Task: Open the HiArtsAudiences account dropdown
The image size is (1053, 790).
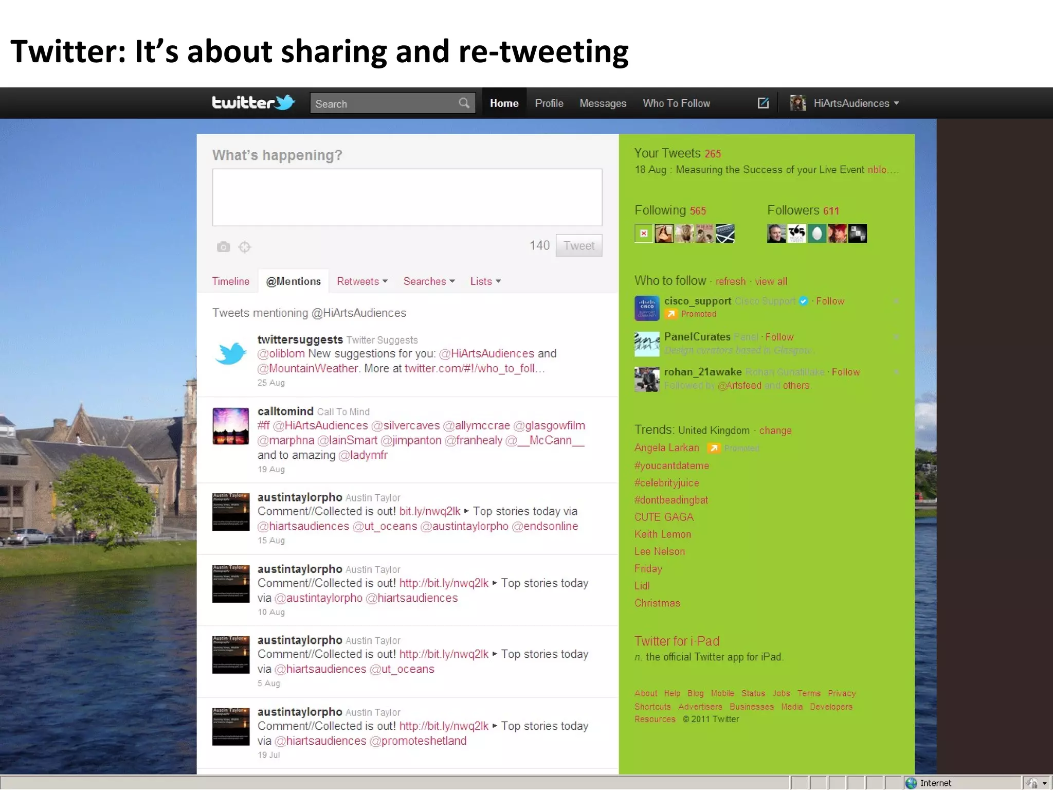Action: click(x=896, y=103)
